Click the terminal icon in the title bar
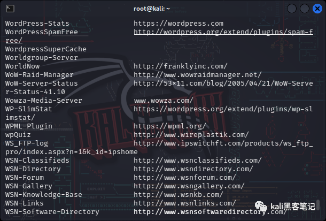326x221 pixels. tap(10, 9)
